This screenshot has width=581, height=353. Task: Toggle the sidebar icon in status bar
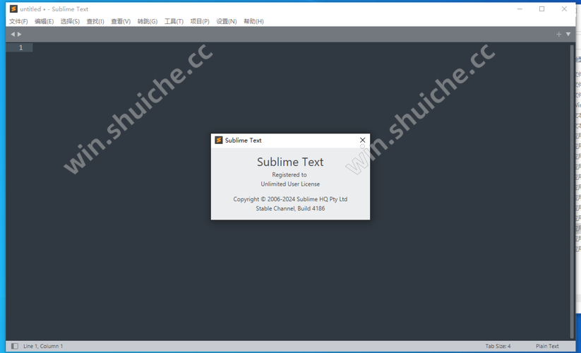[14, 346]
